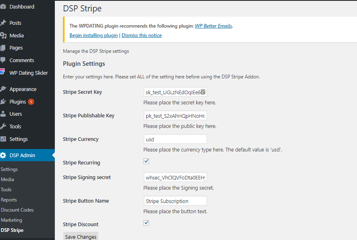The image size is (357, 240).
Task: Click the currency hint mentioning default value 'usd'
Action: click(213, 149)
